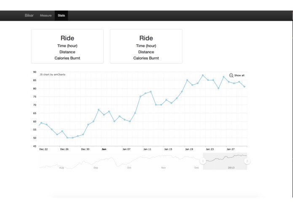Click the Jan 23 axis label
Screen dimensions: 293x208
click(210, 149)
